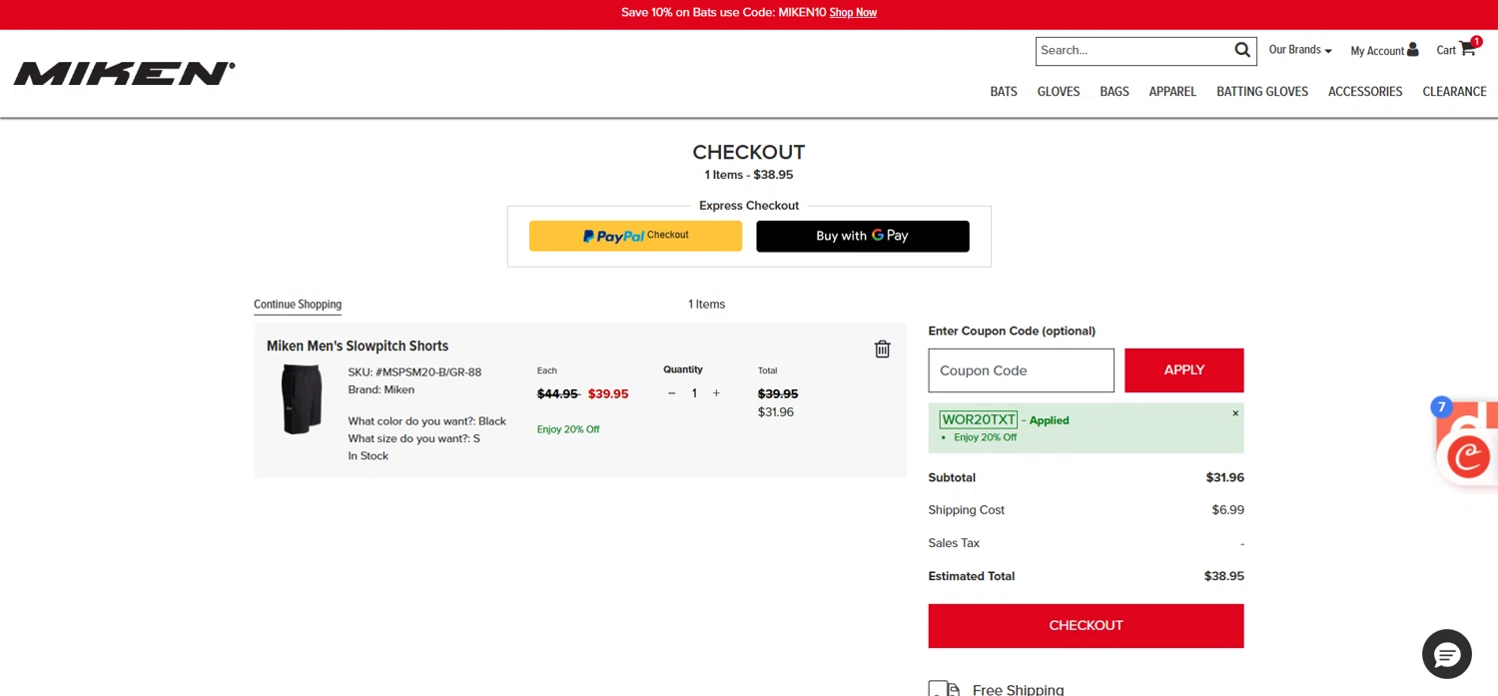Screen dimensions: 1498x696
Task: Open the Batting Gloves menu
Action: coord(1262,92)
